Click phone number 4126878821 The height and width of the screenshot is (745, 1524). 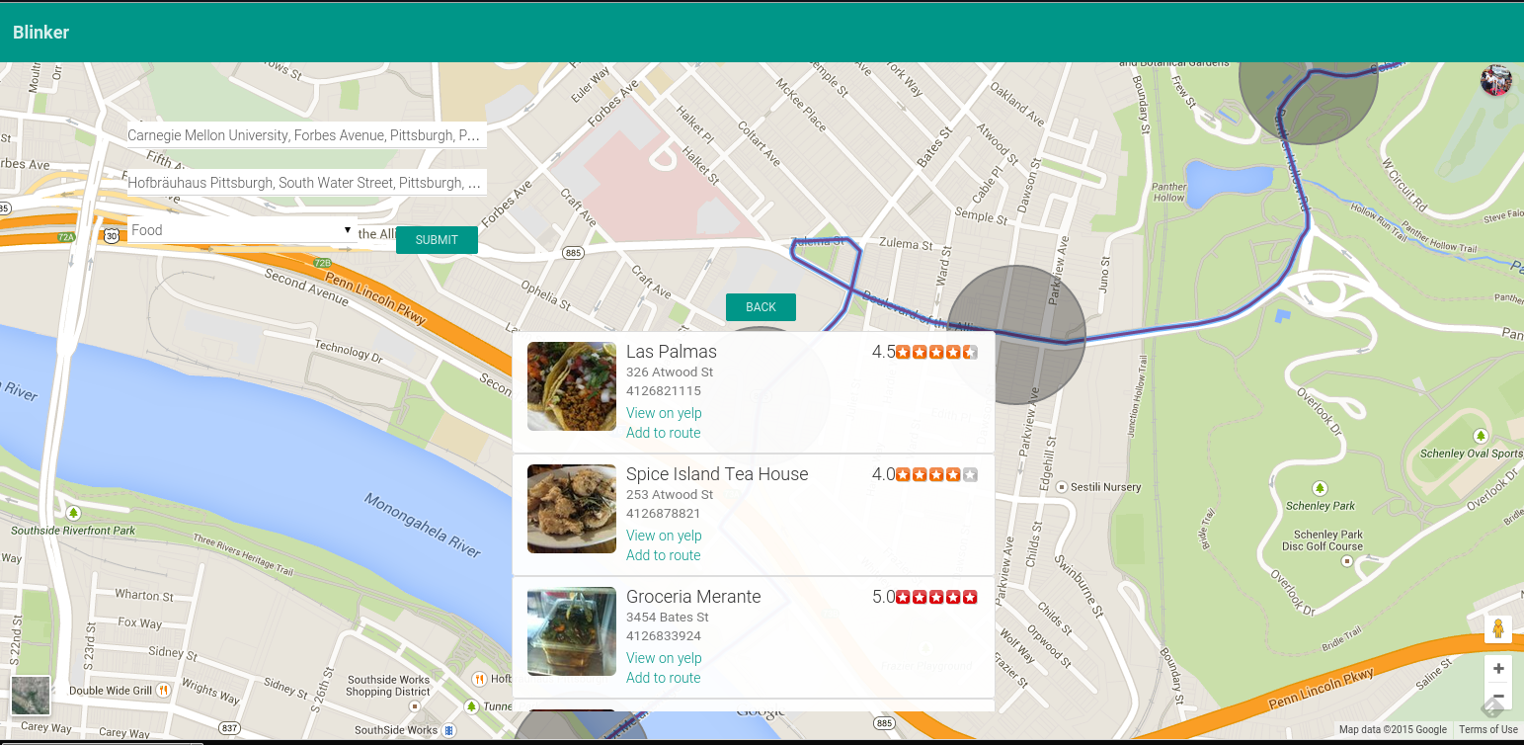click(664, 514)
